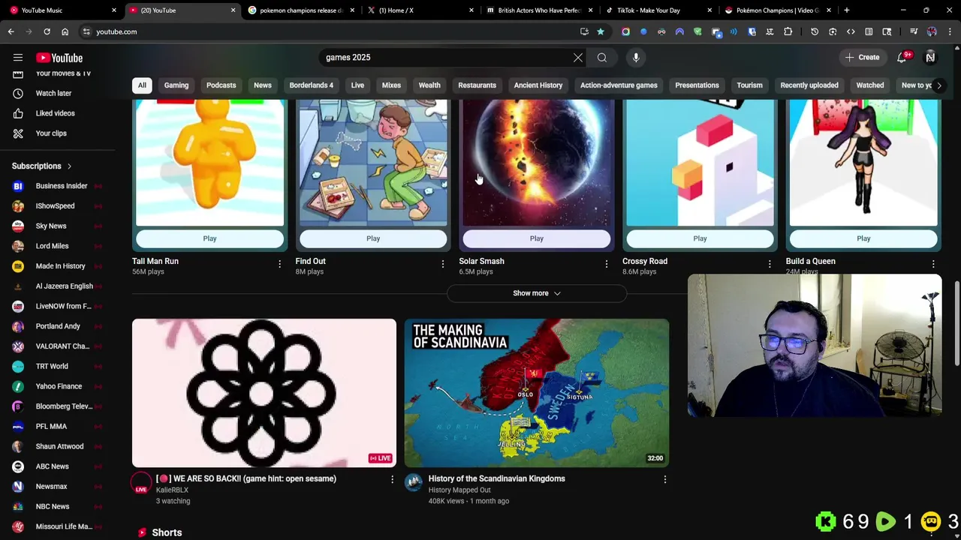This screenshot has width=961, height=540.
Task: Select the Borderlands 4 filter chip
Action: tap(311, 85)
